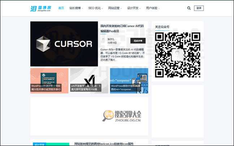This screenshot has width=234, height=146.
Task: Open the WordPress移除外链 rel="noopener" card
Action: point(129,81)
